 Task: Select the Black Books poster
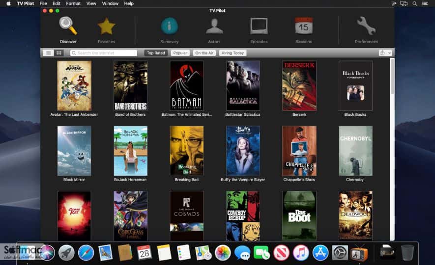point(355,85)
